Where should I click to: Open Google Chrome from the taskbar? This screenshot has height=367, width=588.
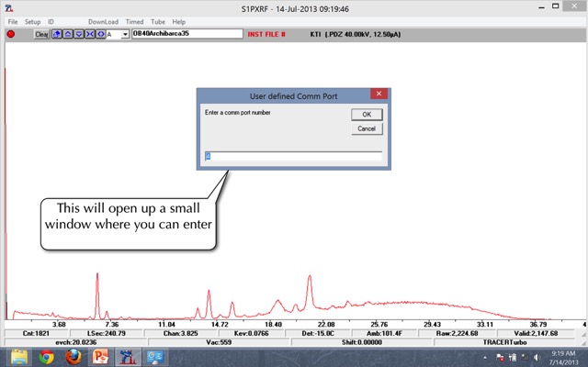(x=47, y=356)
